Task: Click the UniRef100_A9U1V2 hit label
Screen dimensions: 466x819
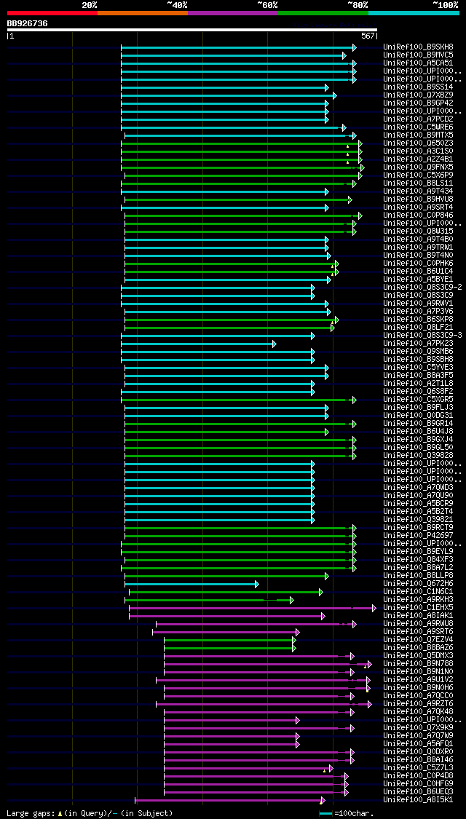Action: click(x=418, y=679)
